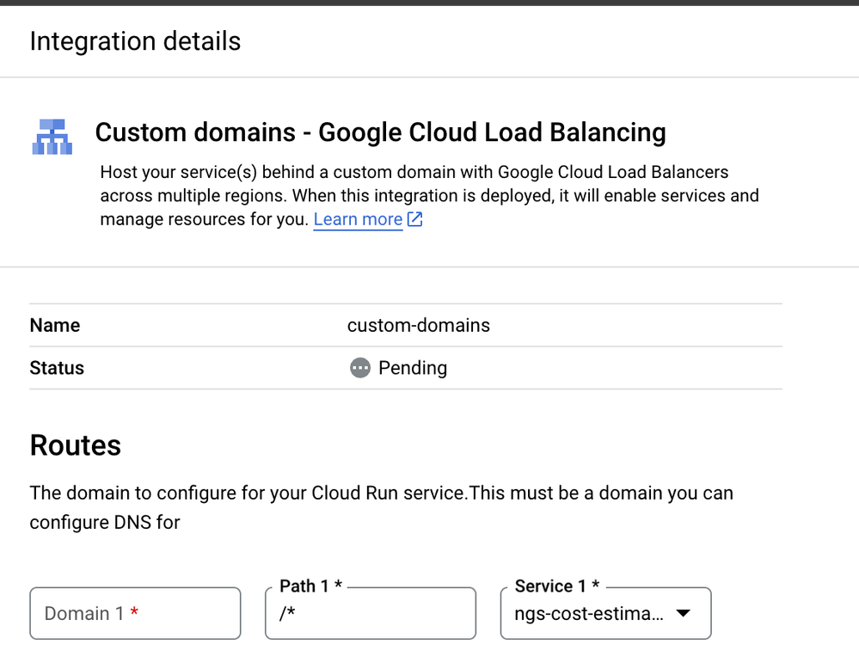This screenshot has width=859, height=656.
Task: Click the external link icon after Learn more
Action: pos(415,219)
